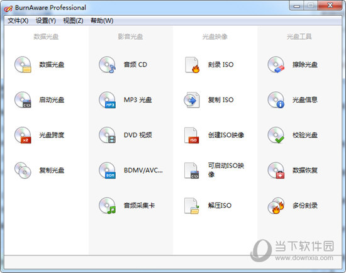Click the 光盘信息 text label
The width and height of the screenshot is (346, 273).
305,100
